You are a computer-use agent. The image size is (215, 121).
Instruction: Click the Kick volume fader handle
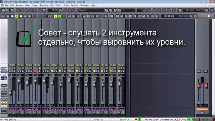[19, 80]
